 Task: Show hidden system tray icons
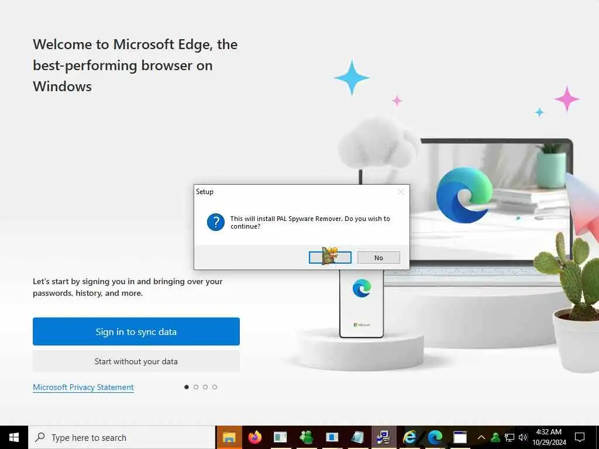[481, 437]
